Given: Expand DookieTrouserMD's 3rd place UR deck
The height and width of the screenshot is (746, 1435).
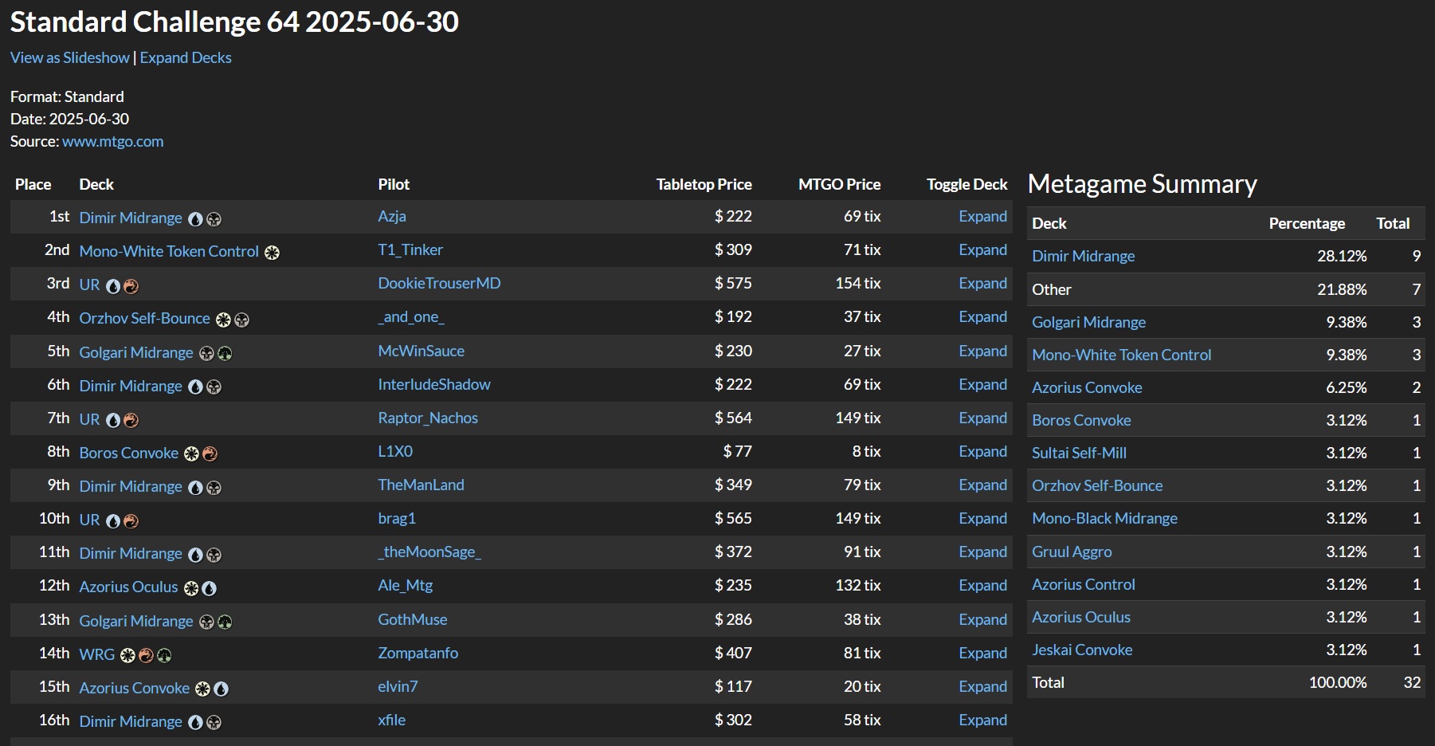Looking at the screenshot, I should click(982, 284).
